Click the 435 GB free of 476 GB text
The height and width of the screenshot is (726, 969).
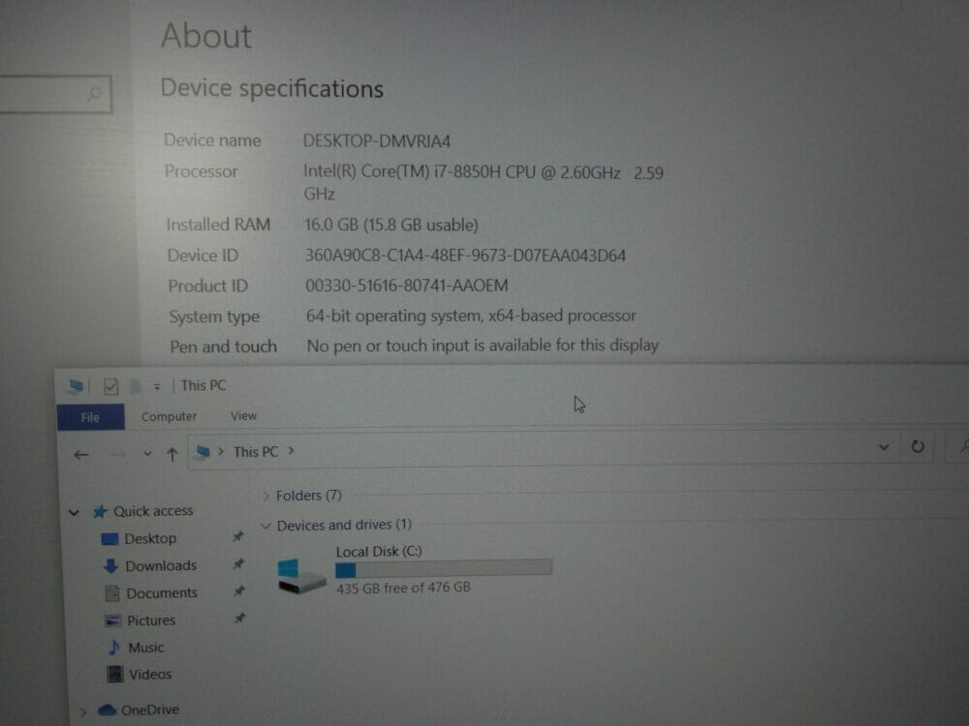tap(403, 588)
